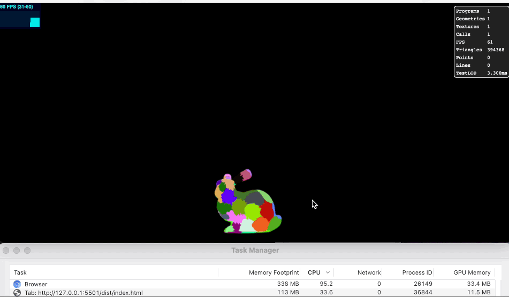Click the globe icon of the Tab task
This screenshot has height=297, width=509.
click(x=17, y=293)
